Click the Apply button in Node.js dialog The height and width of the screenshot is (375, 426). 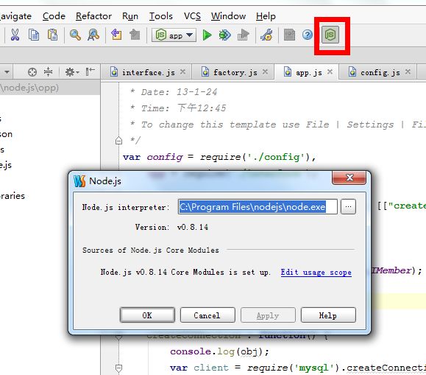268,315
